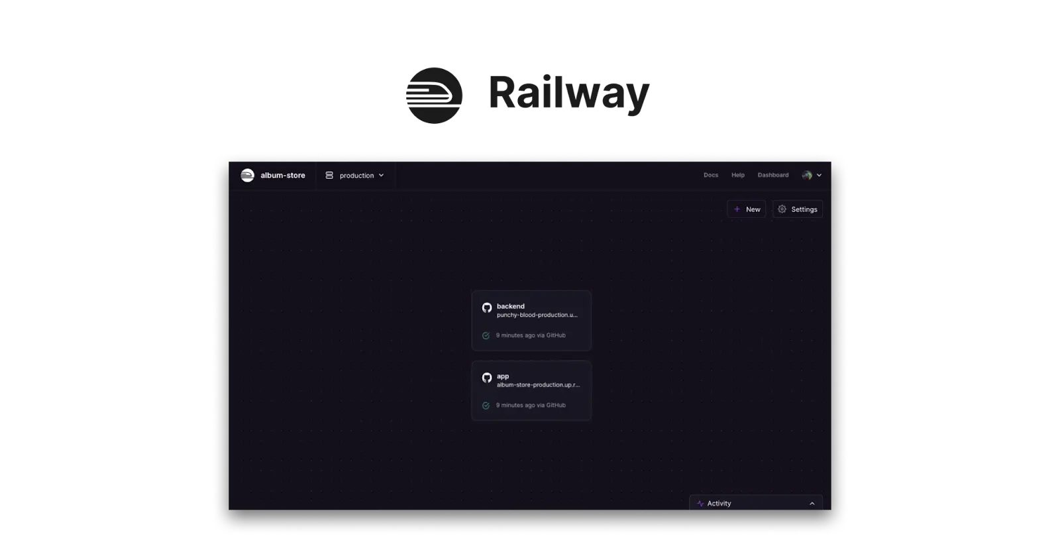Click backend deployment success check icon
This screenshot has height=554, width=1060.
486,335
